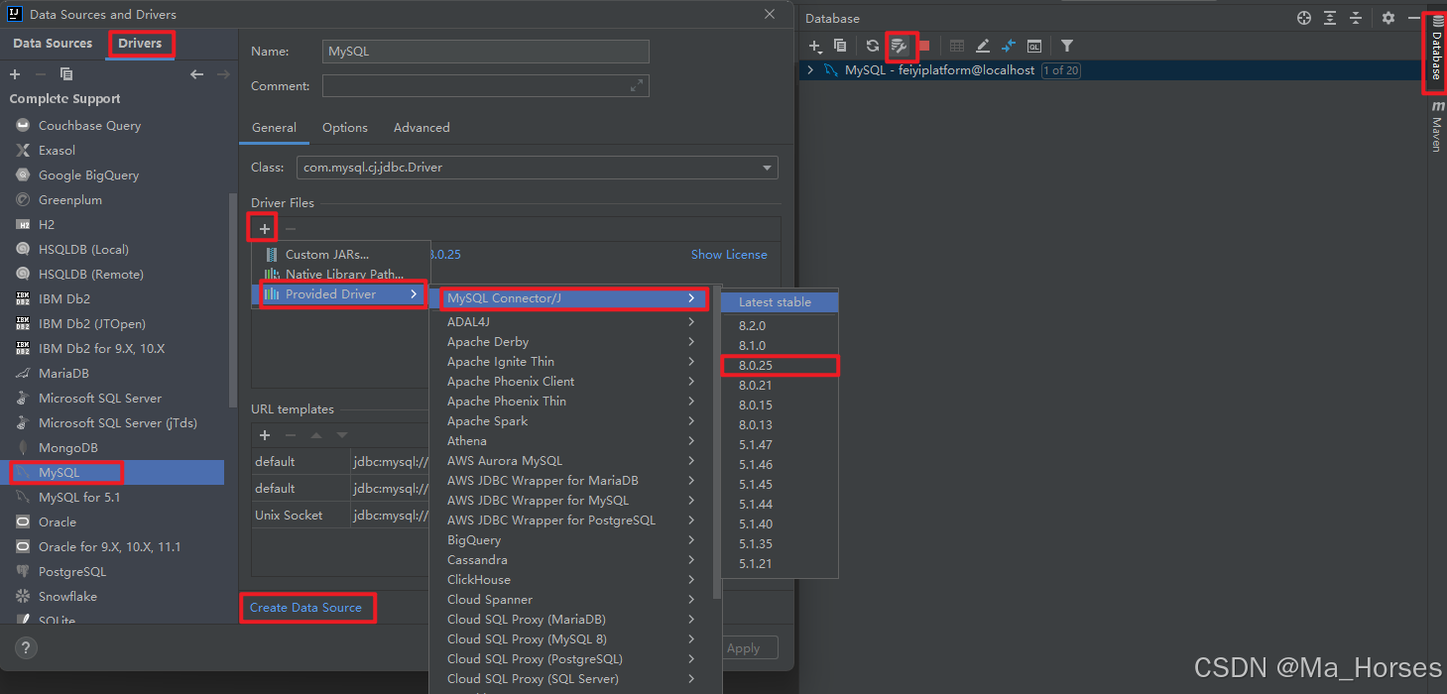Open table editor grid icon
This screenshot has width=1447, height=694.
(957, 46)
